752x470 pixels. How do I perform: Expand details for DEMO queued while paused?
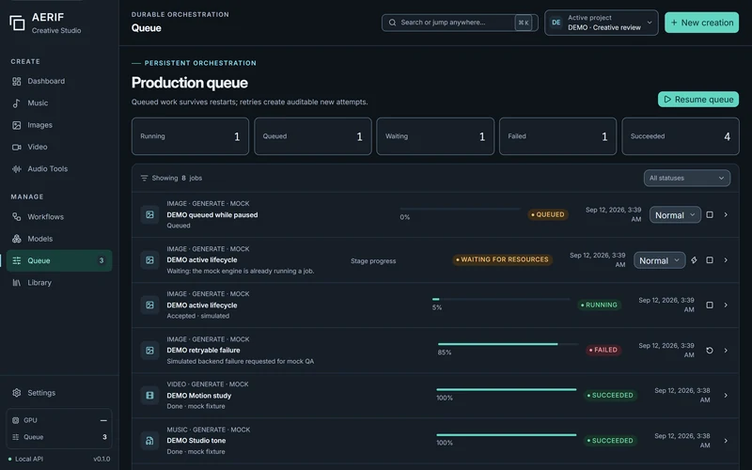(726, 215)
